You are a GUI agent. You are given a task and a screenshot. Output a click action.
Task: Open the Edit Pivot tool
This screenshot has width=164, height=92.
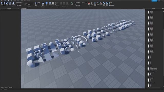36,4
